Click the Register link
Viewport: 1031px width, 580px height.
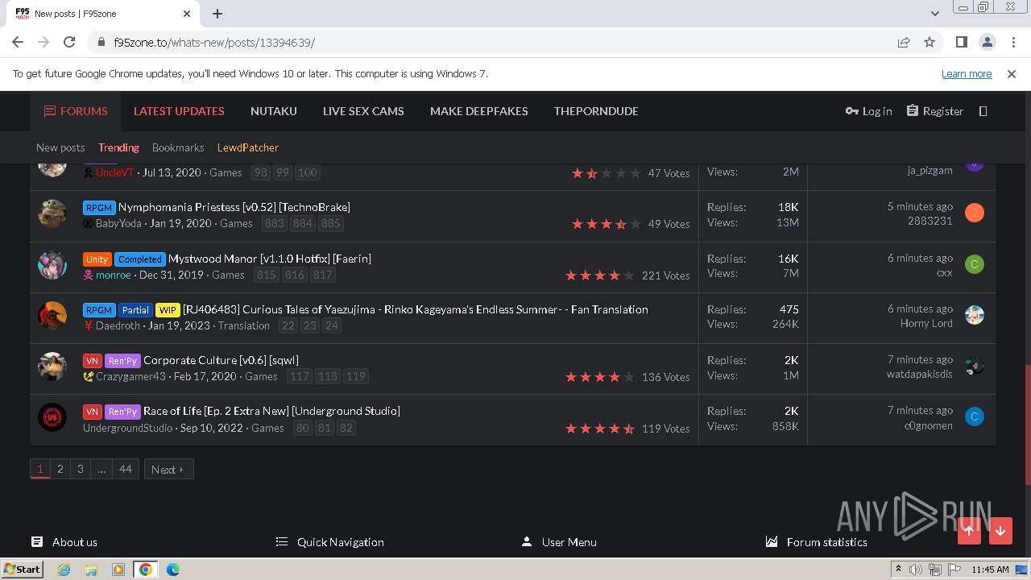934,111
